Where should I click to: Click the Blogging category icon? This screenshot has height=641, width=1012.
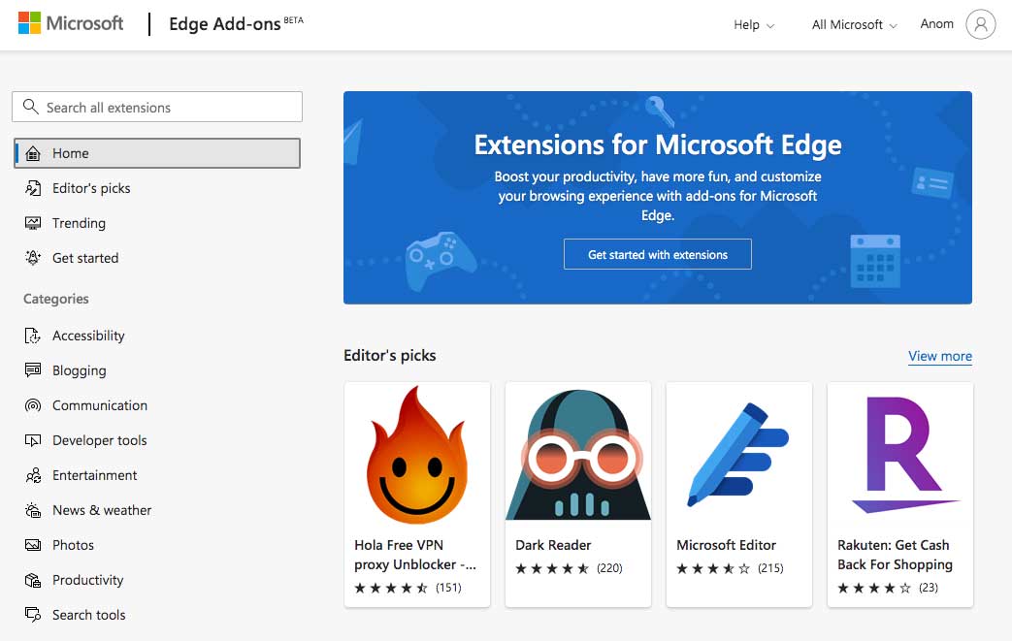pyautogui.click(x=33, y=370)
